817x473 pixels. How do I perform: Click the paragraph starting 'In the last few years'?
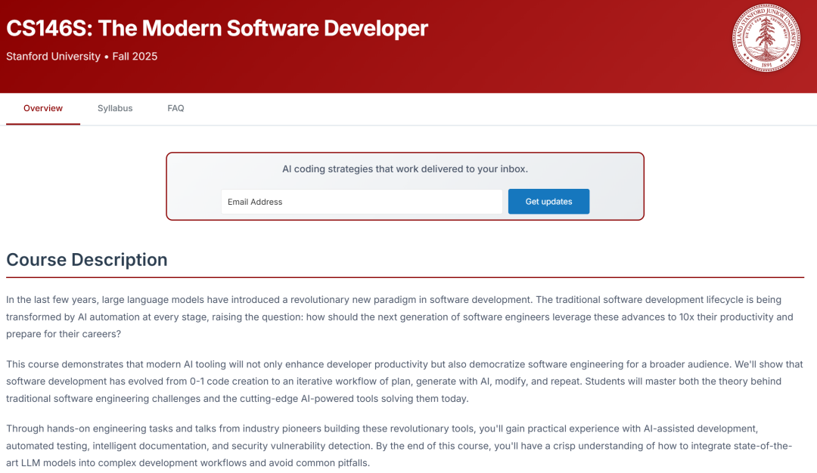click(399, 317)
